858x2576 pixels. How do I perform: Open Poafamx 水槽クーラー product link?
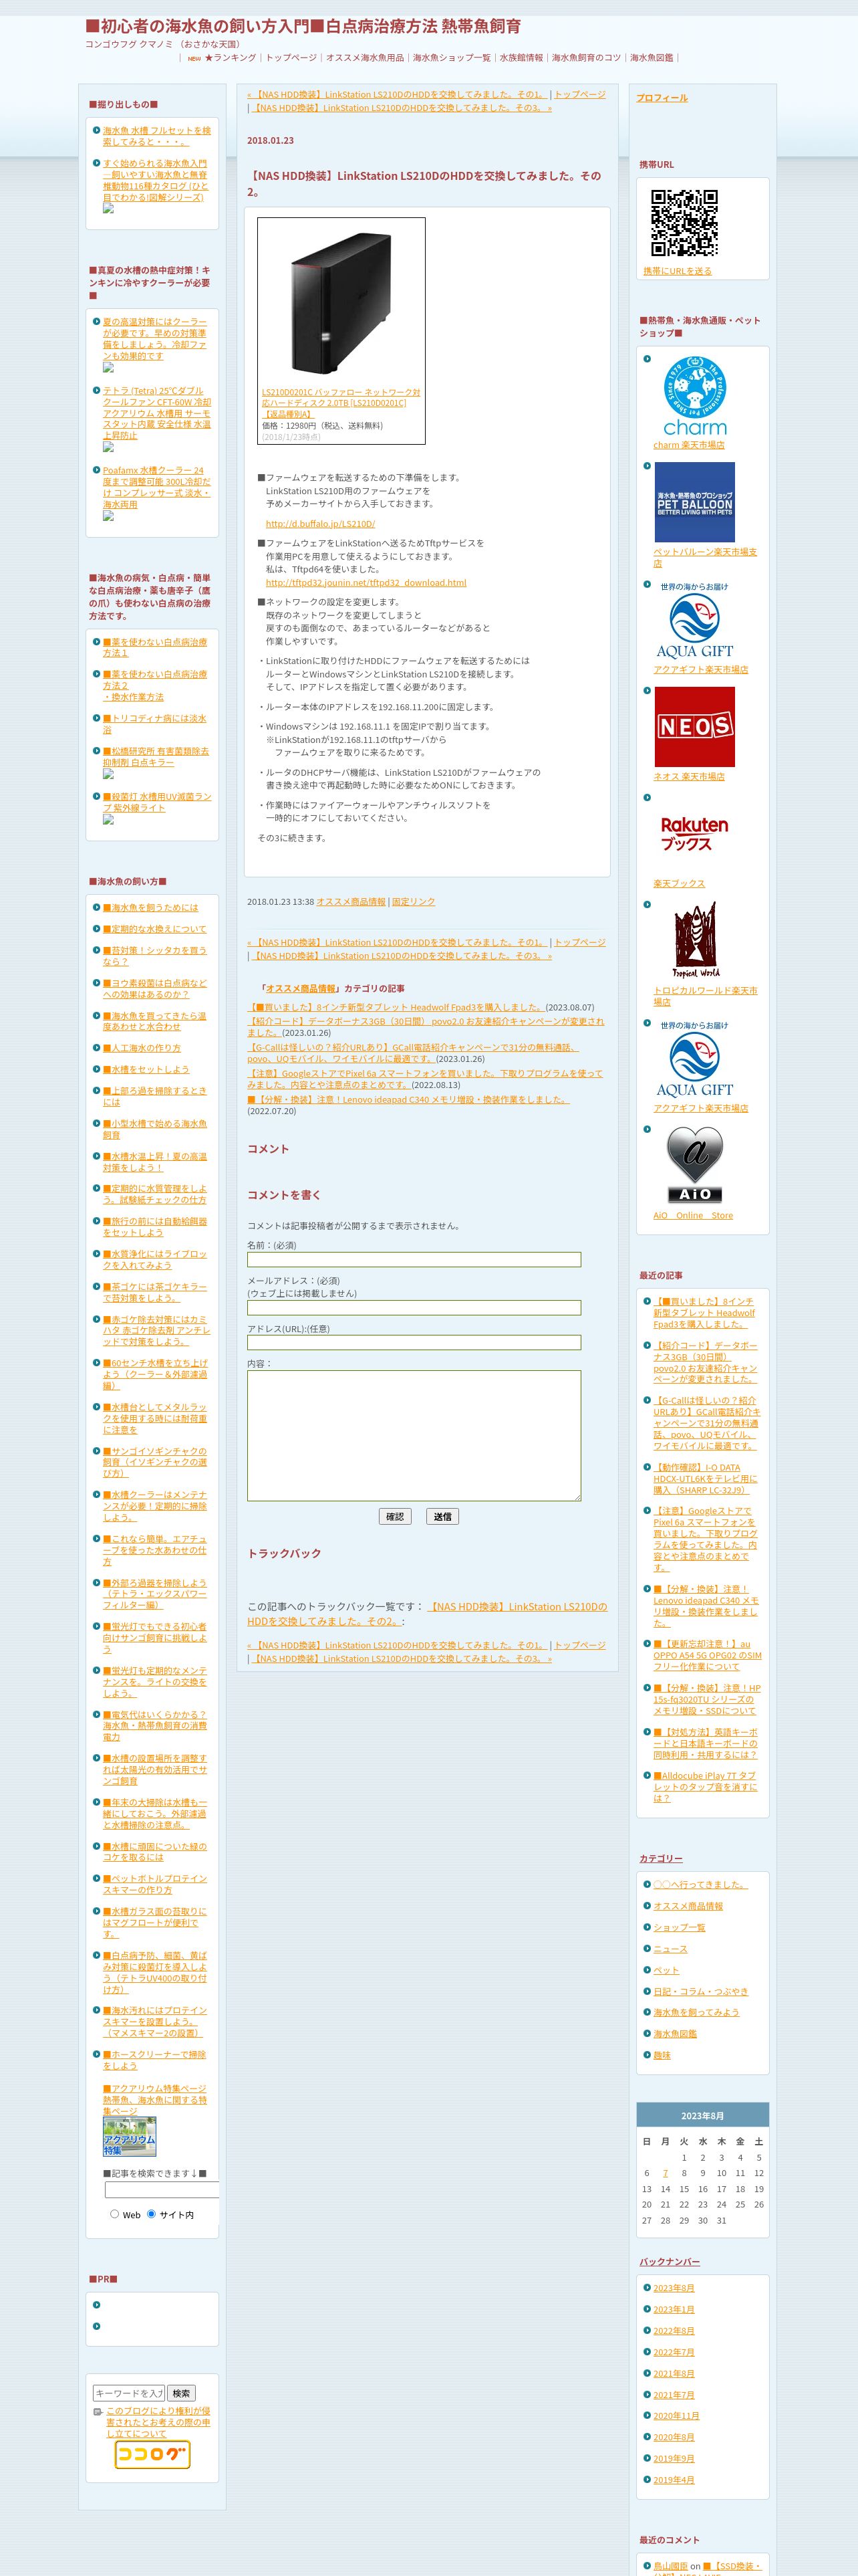pos(157,487)
